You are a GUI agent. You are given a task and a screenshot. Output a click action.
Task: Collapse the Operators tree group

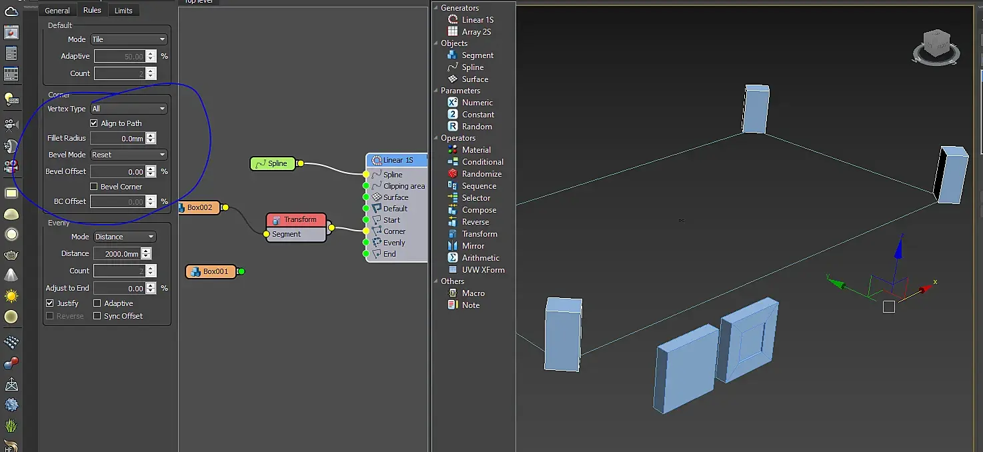tap(435, 138)
